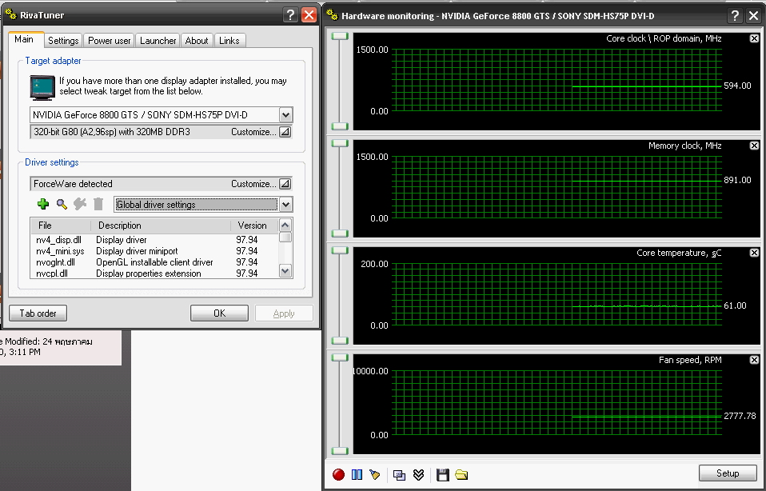Pause hardware monitoring with the blue pause icon
This screenshot has width=766, height=491.
click(x=357, y=474)
